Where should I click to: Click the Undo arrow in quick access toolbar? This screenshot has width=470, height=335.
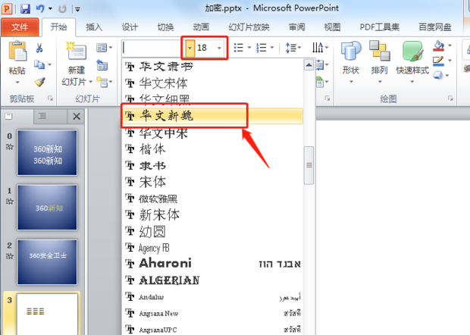[x=41, y=9]
